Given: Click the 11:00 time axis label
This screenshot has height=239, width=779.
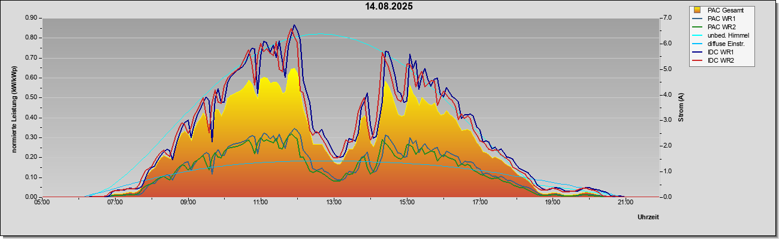Looking at the screenshot, I should click(x=261, y=202).
